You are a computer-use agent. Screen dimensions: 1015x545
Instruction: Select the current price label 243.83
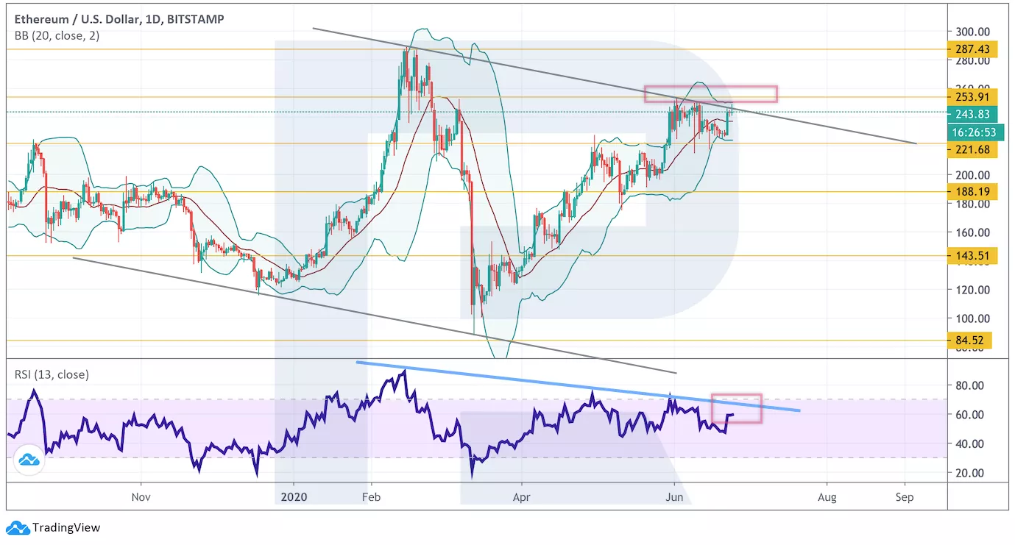point(972,113)
